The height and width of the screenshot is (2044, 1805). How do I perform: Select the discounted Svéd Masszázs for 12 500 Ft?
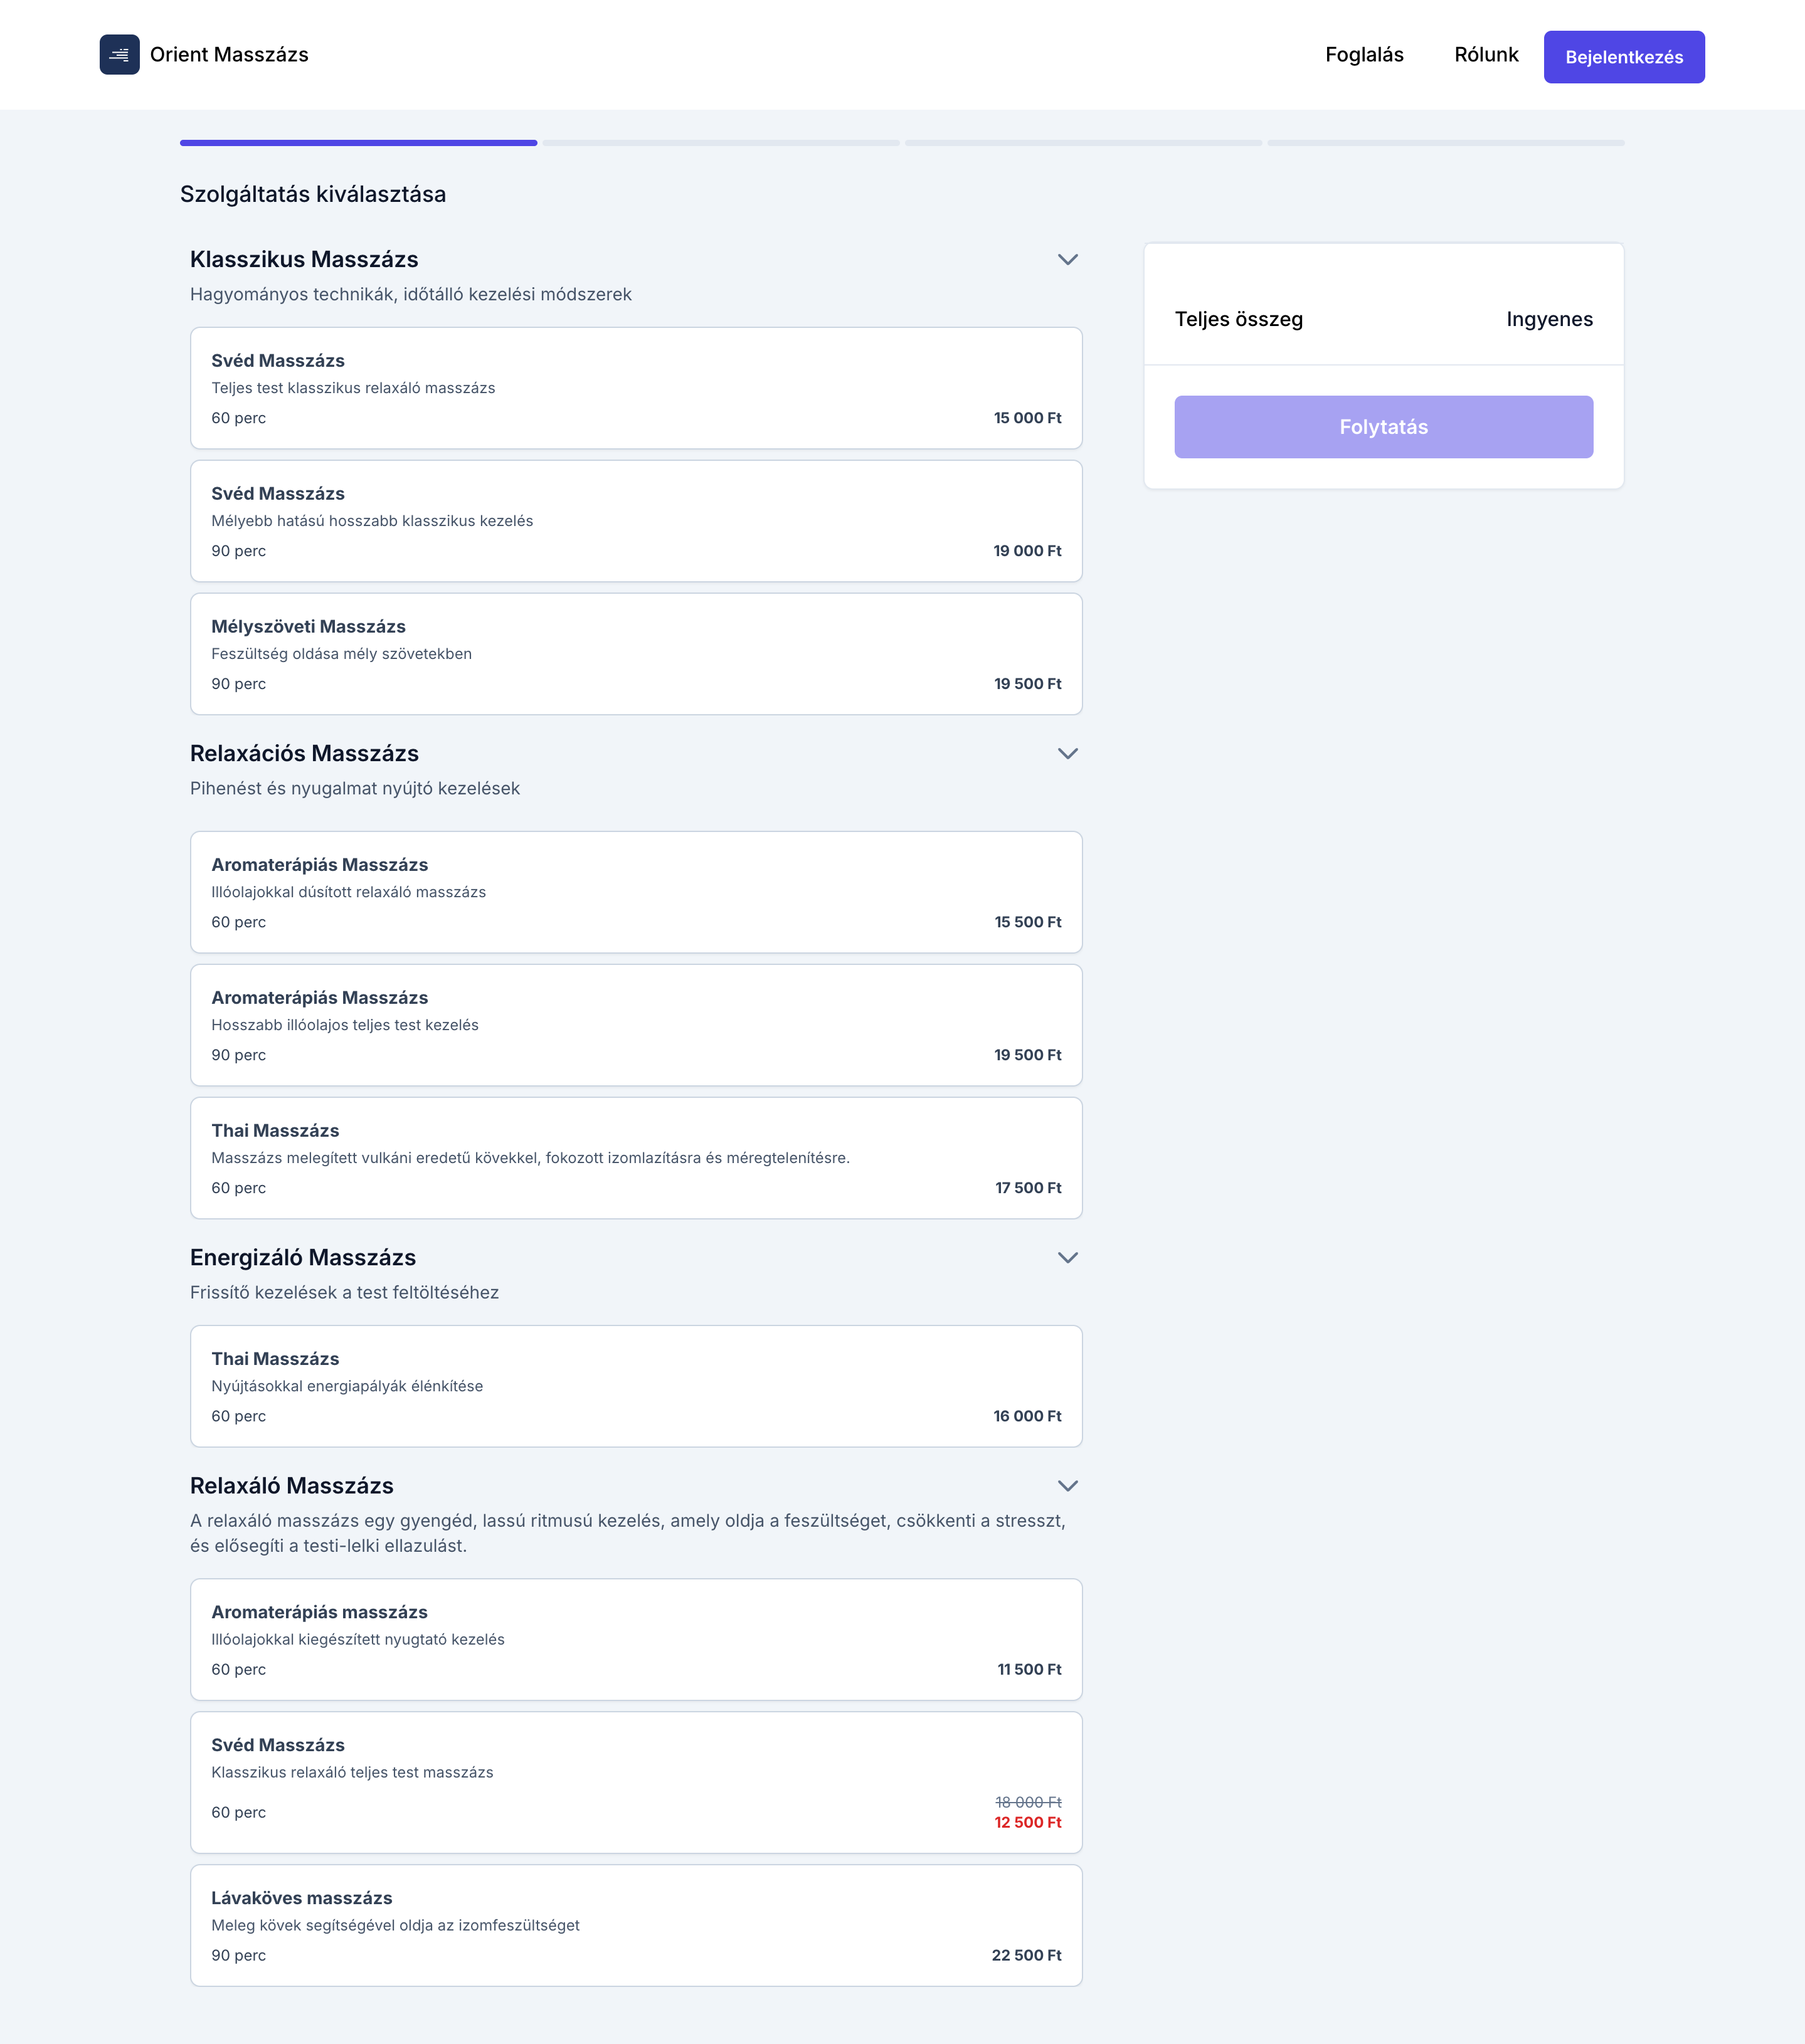(x=637, y=1782)
